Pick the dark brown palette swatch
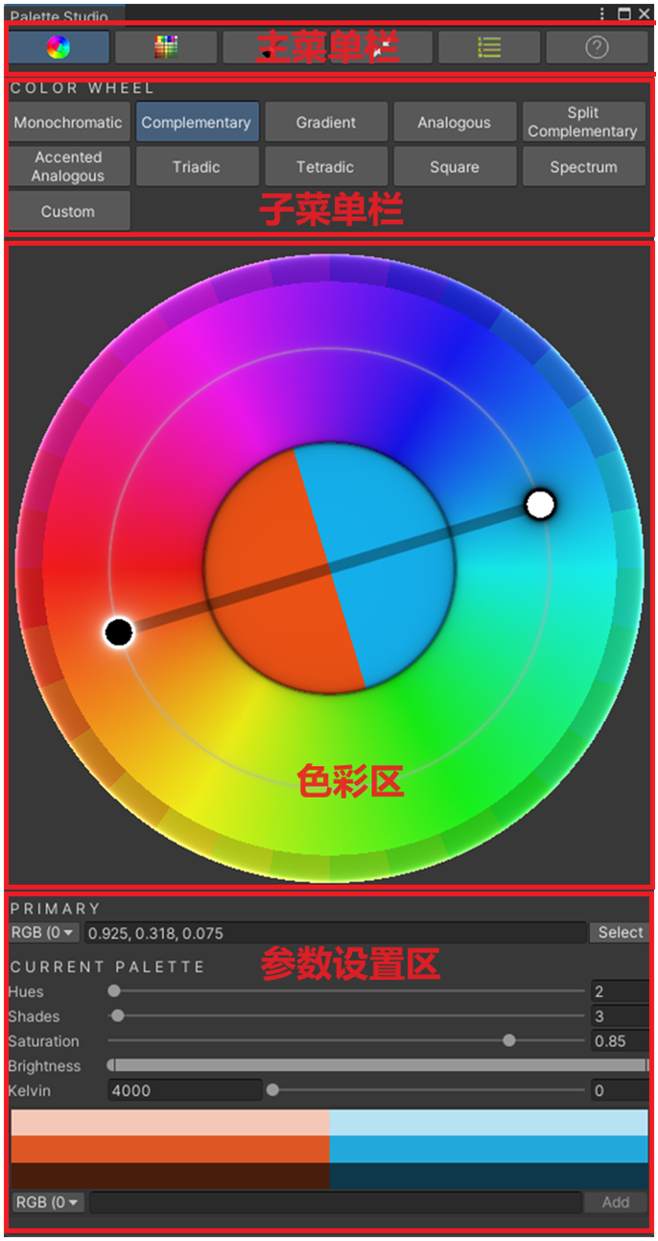The image size is (658, 1241). pos(170,1176)
